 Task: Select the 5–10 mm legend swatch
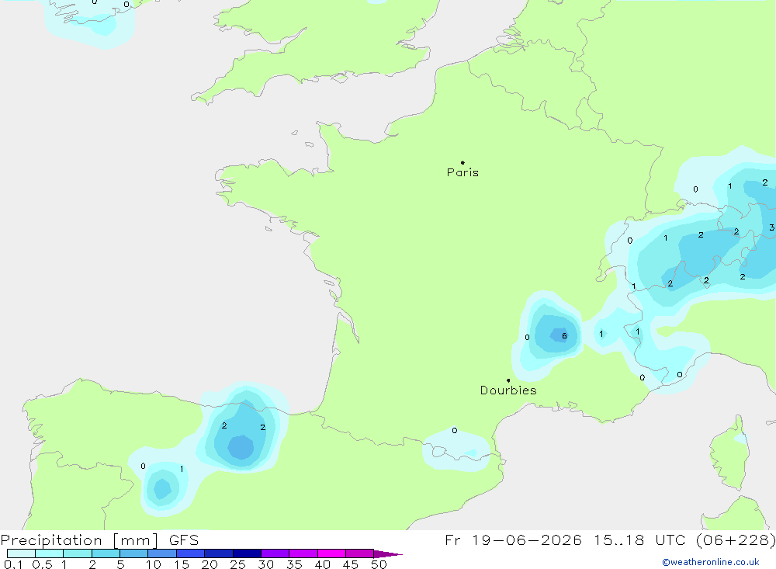pyautogui.click(x=134, y=553)
